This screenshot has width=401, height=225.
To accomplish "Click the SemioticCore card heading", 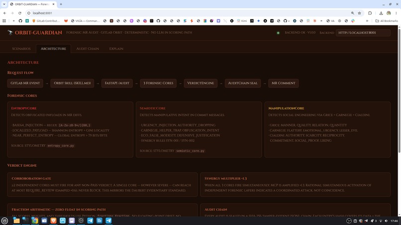I will click(x=152, y=108).
